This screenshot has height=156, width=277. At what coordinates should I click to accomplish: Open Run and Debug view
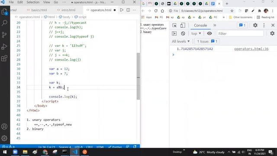[x=4, y=46]
